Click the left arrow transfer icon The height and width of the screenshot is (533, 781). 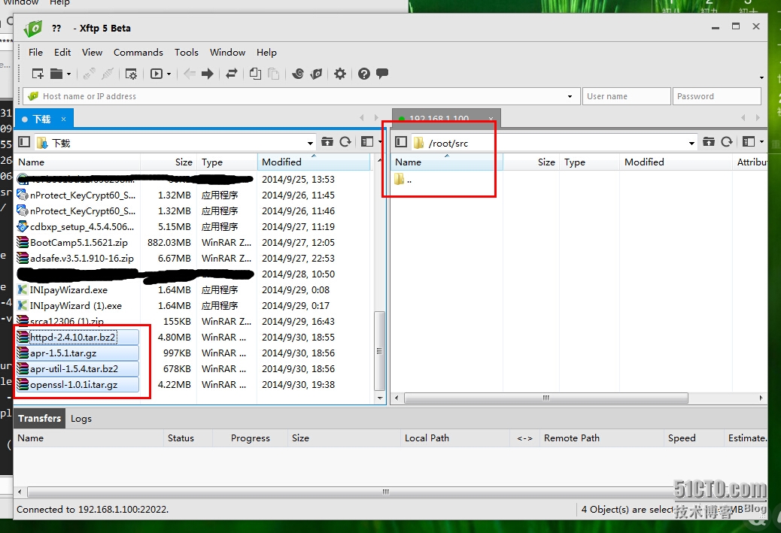(x=190, y=74)
